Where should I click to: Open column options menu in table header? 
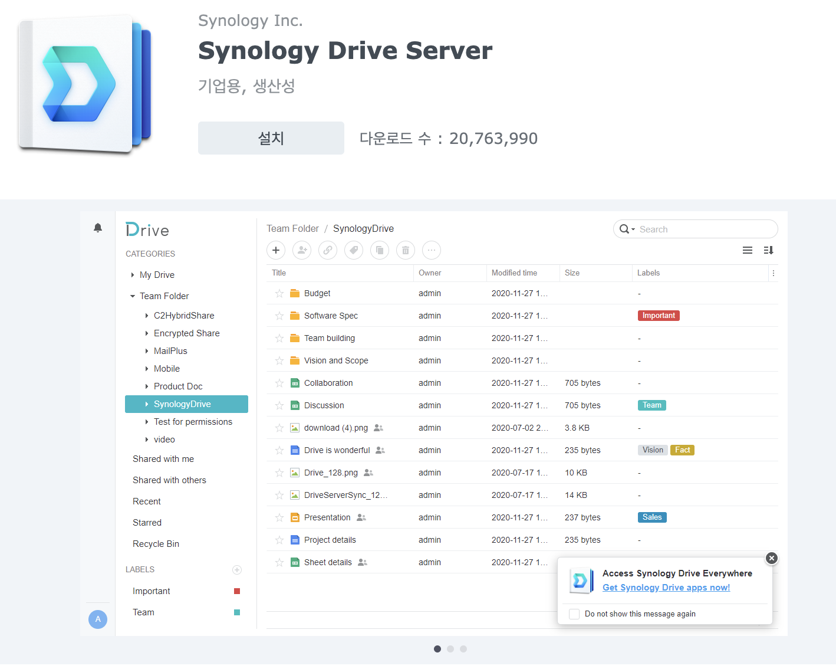[774, 273]
